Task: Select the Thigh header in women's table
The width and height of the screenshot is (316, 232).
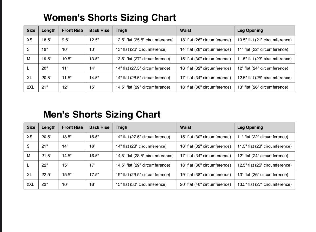Action: 145,30
